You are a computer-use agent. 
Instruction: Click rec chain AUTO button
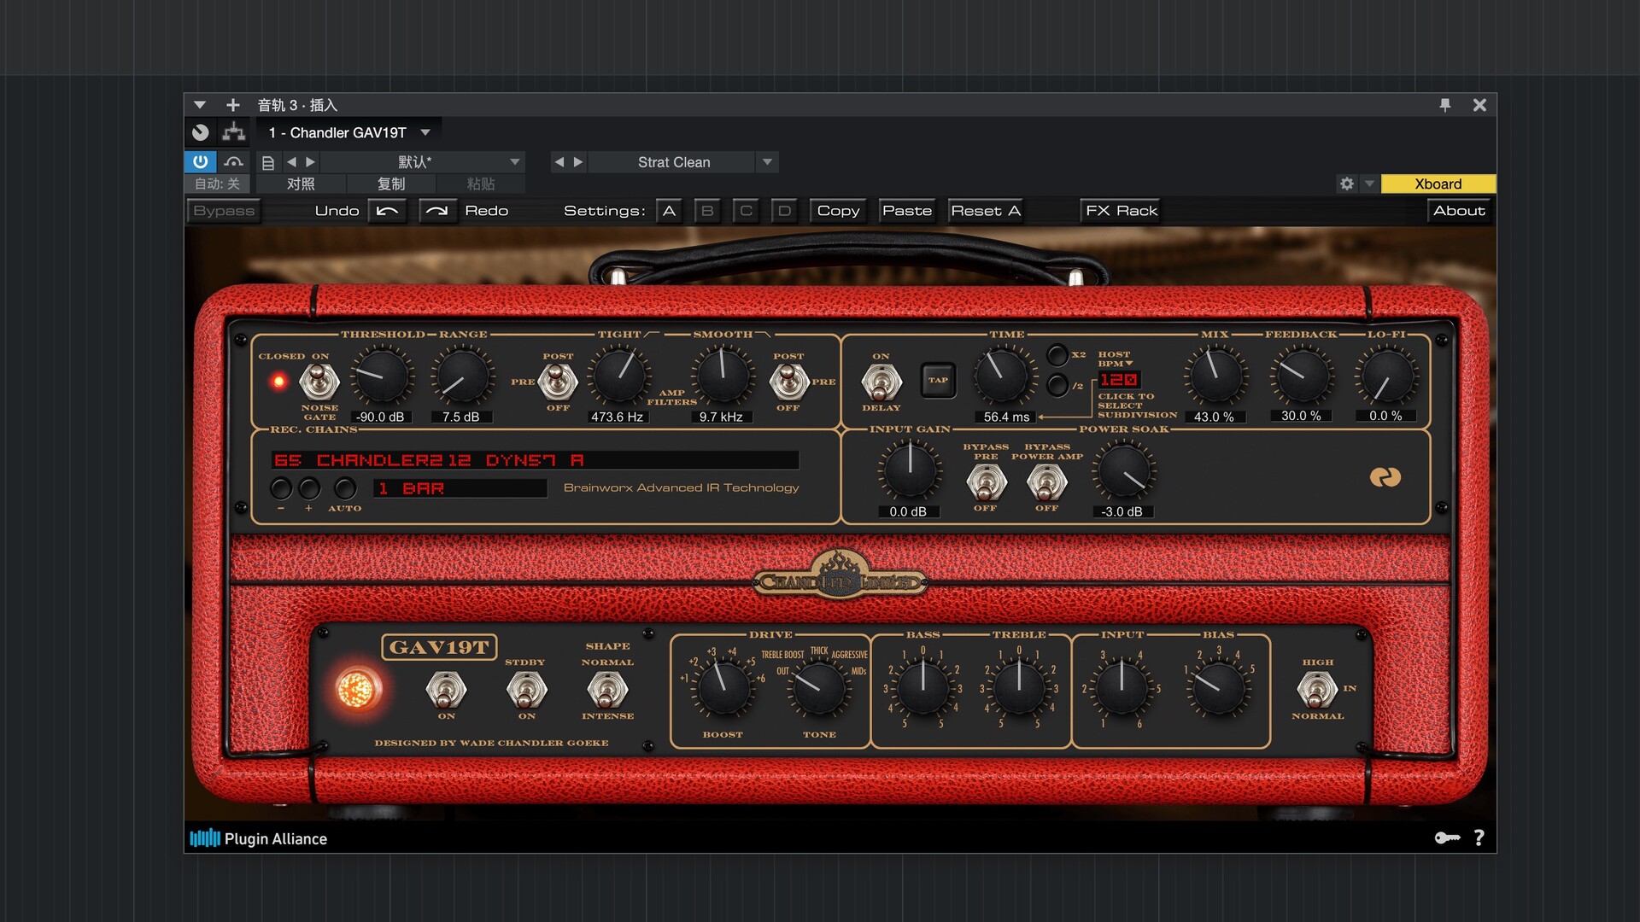(345, 488)
